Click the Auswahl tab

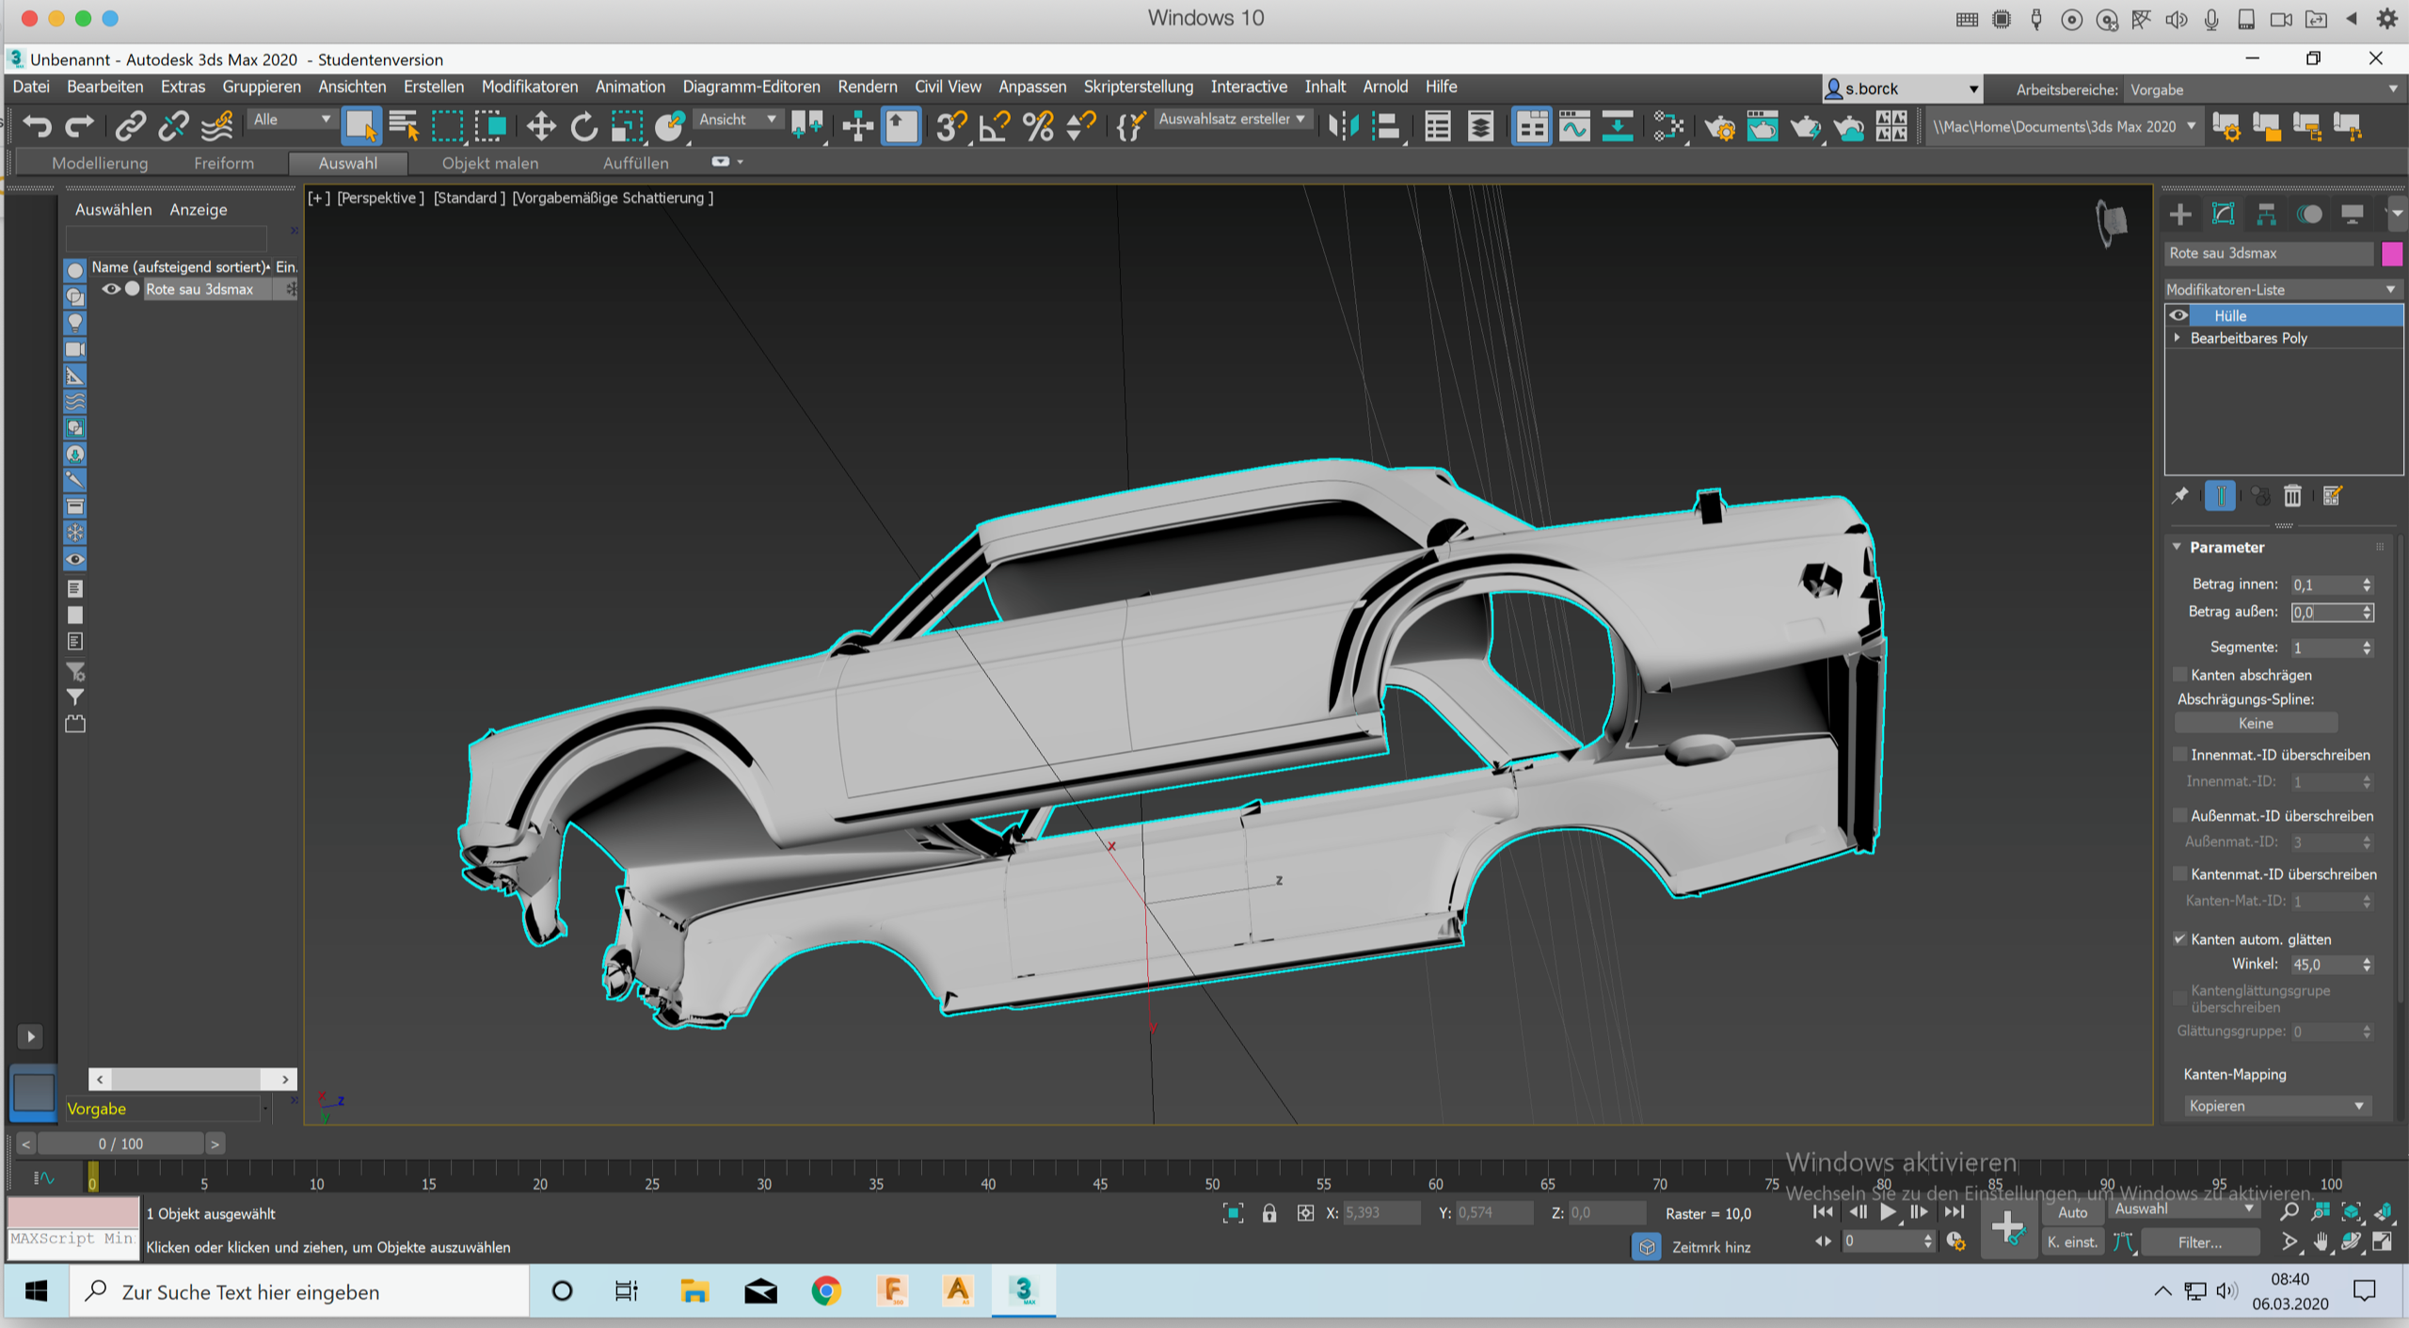[348, 162]
